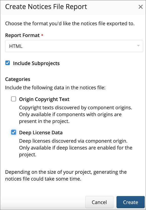The width and height of the screenshot is (146, 210).
Task: Click the Origin Copyright Text label
Action: point(44,99)
